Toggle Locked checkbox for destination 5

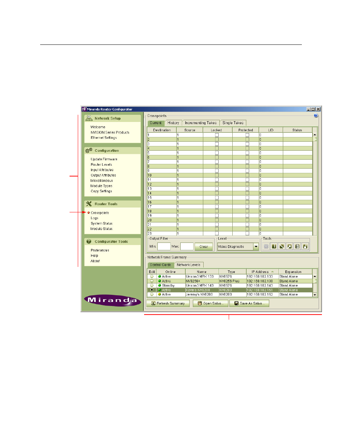[x=217, y=153]
